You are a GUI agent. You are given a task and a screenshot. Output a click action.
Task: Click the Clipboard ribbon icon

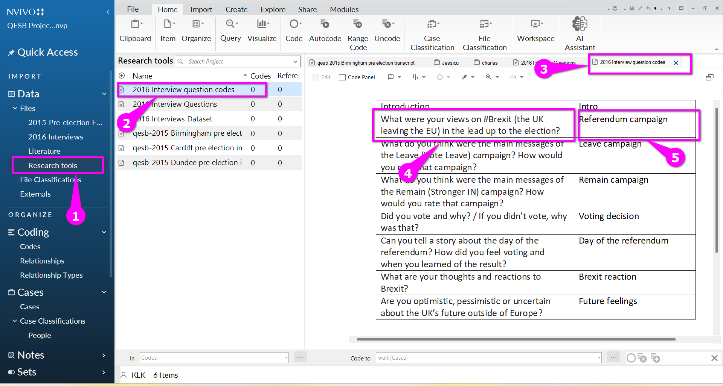pos(135,24)
